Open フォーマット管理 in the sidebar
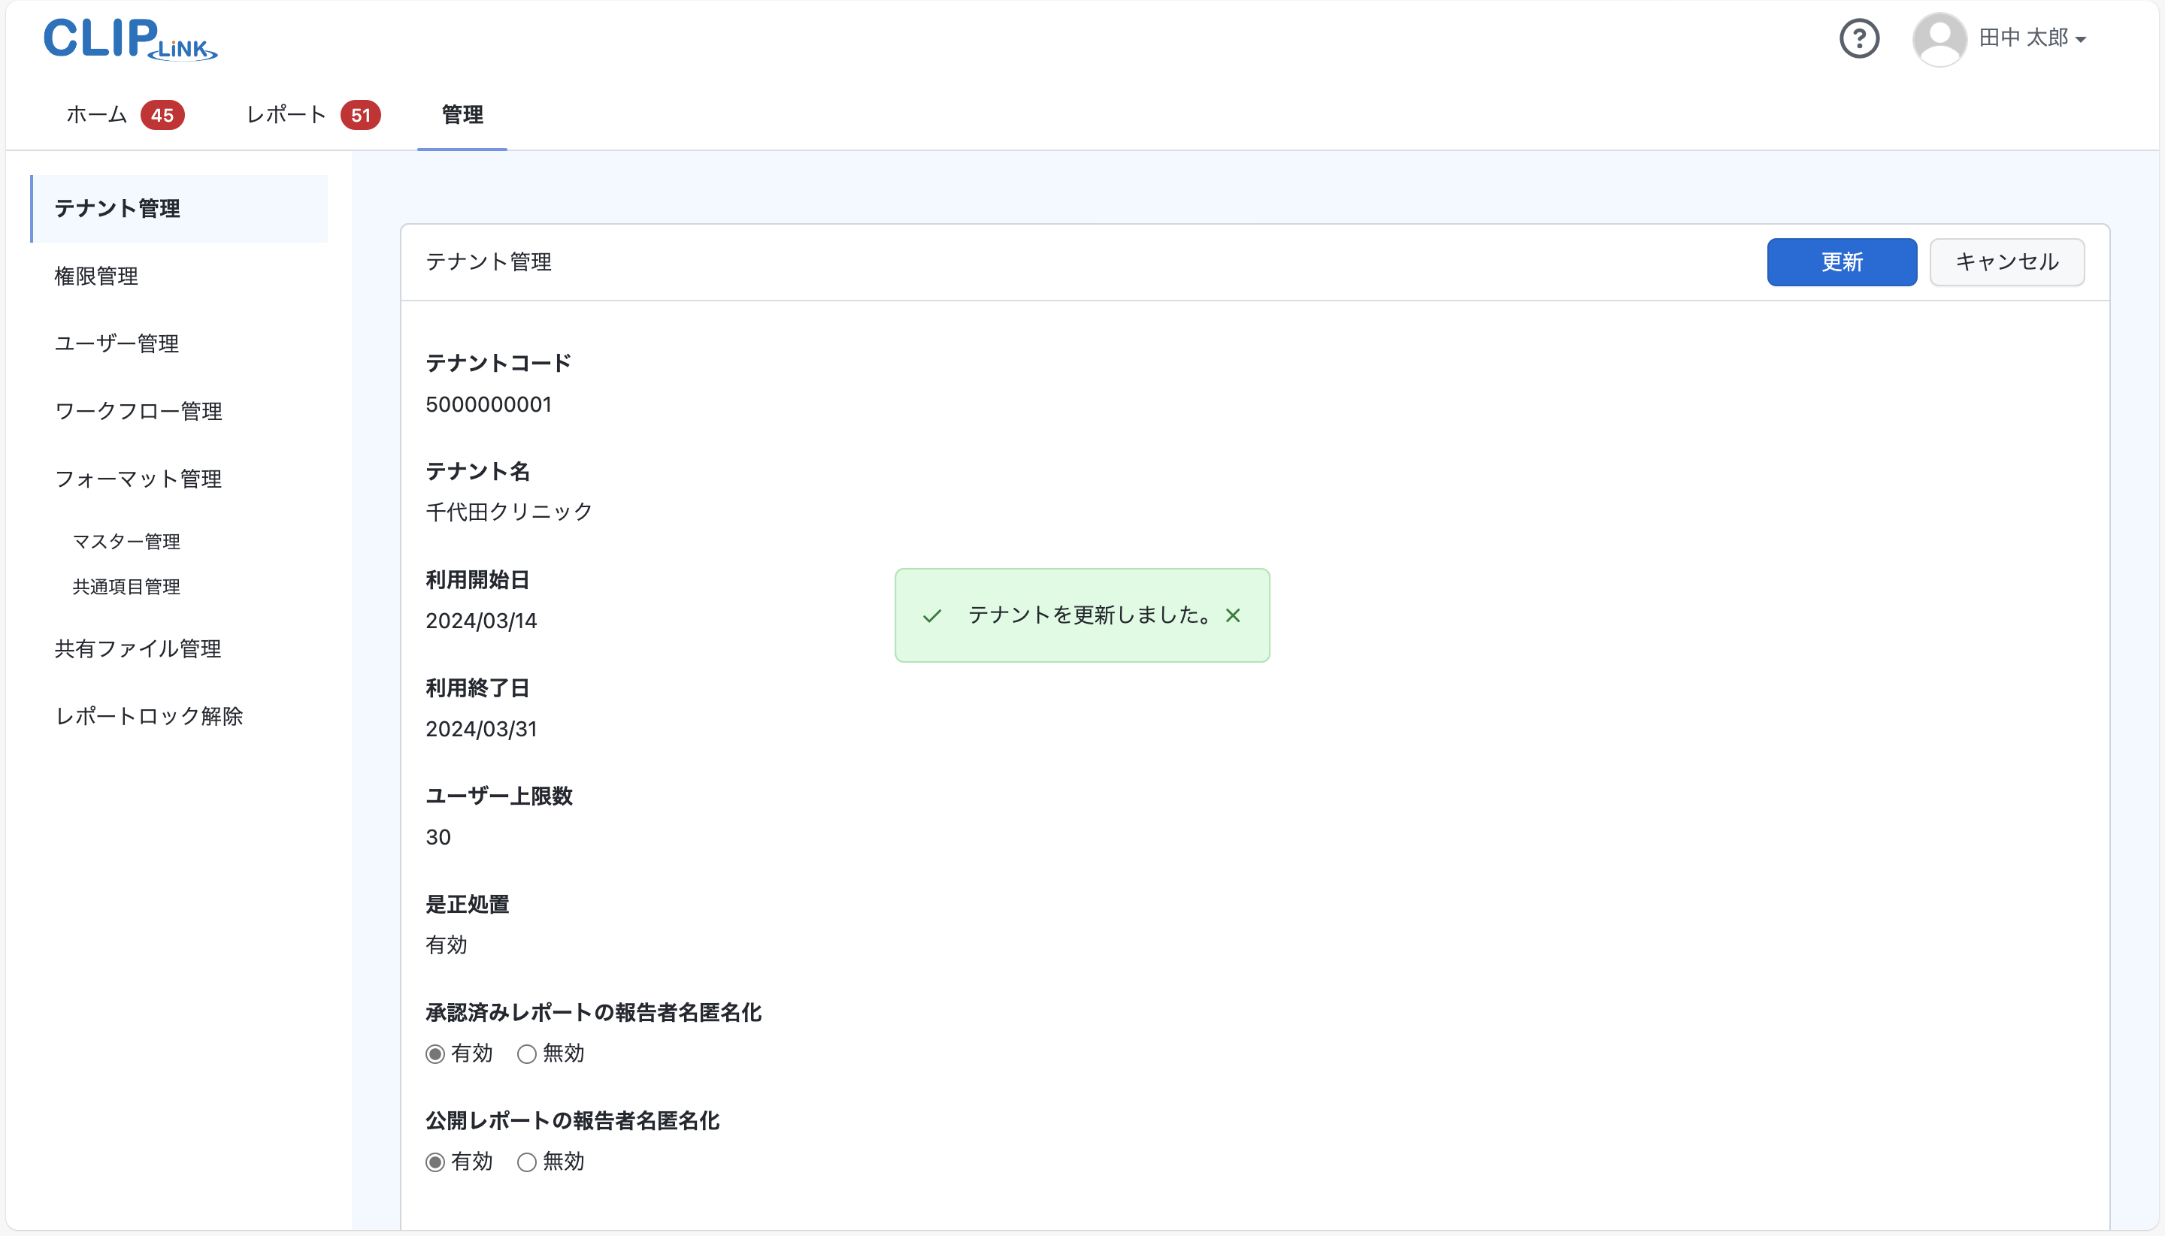The height and width of the screenshot is (1236, 2165). pyautogui.click(x=138, y=479)
